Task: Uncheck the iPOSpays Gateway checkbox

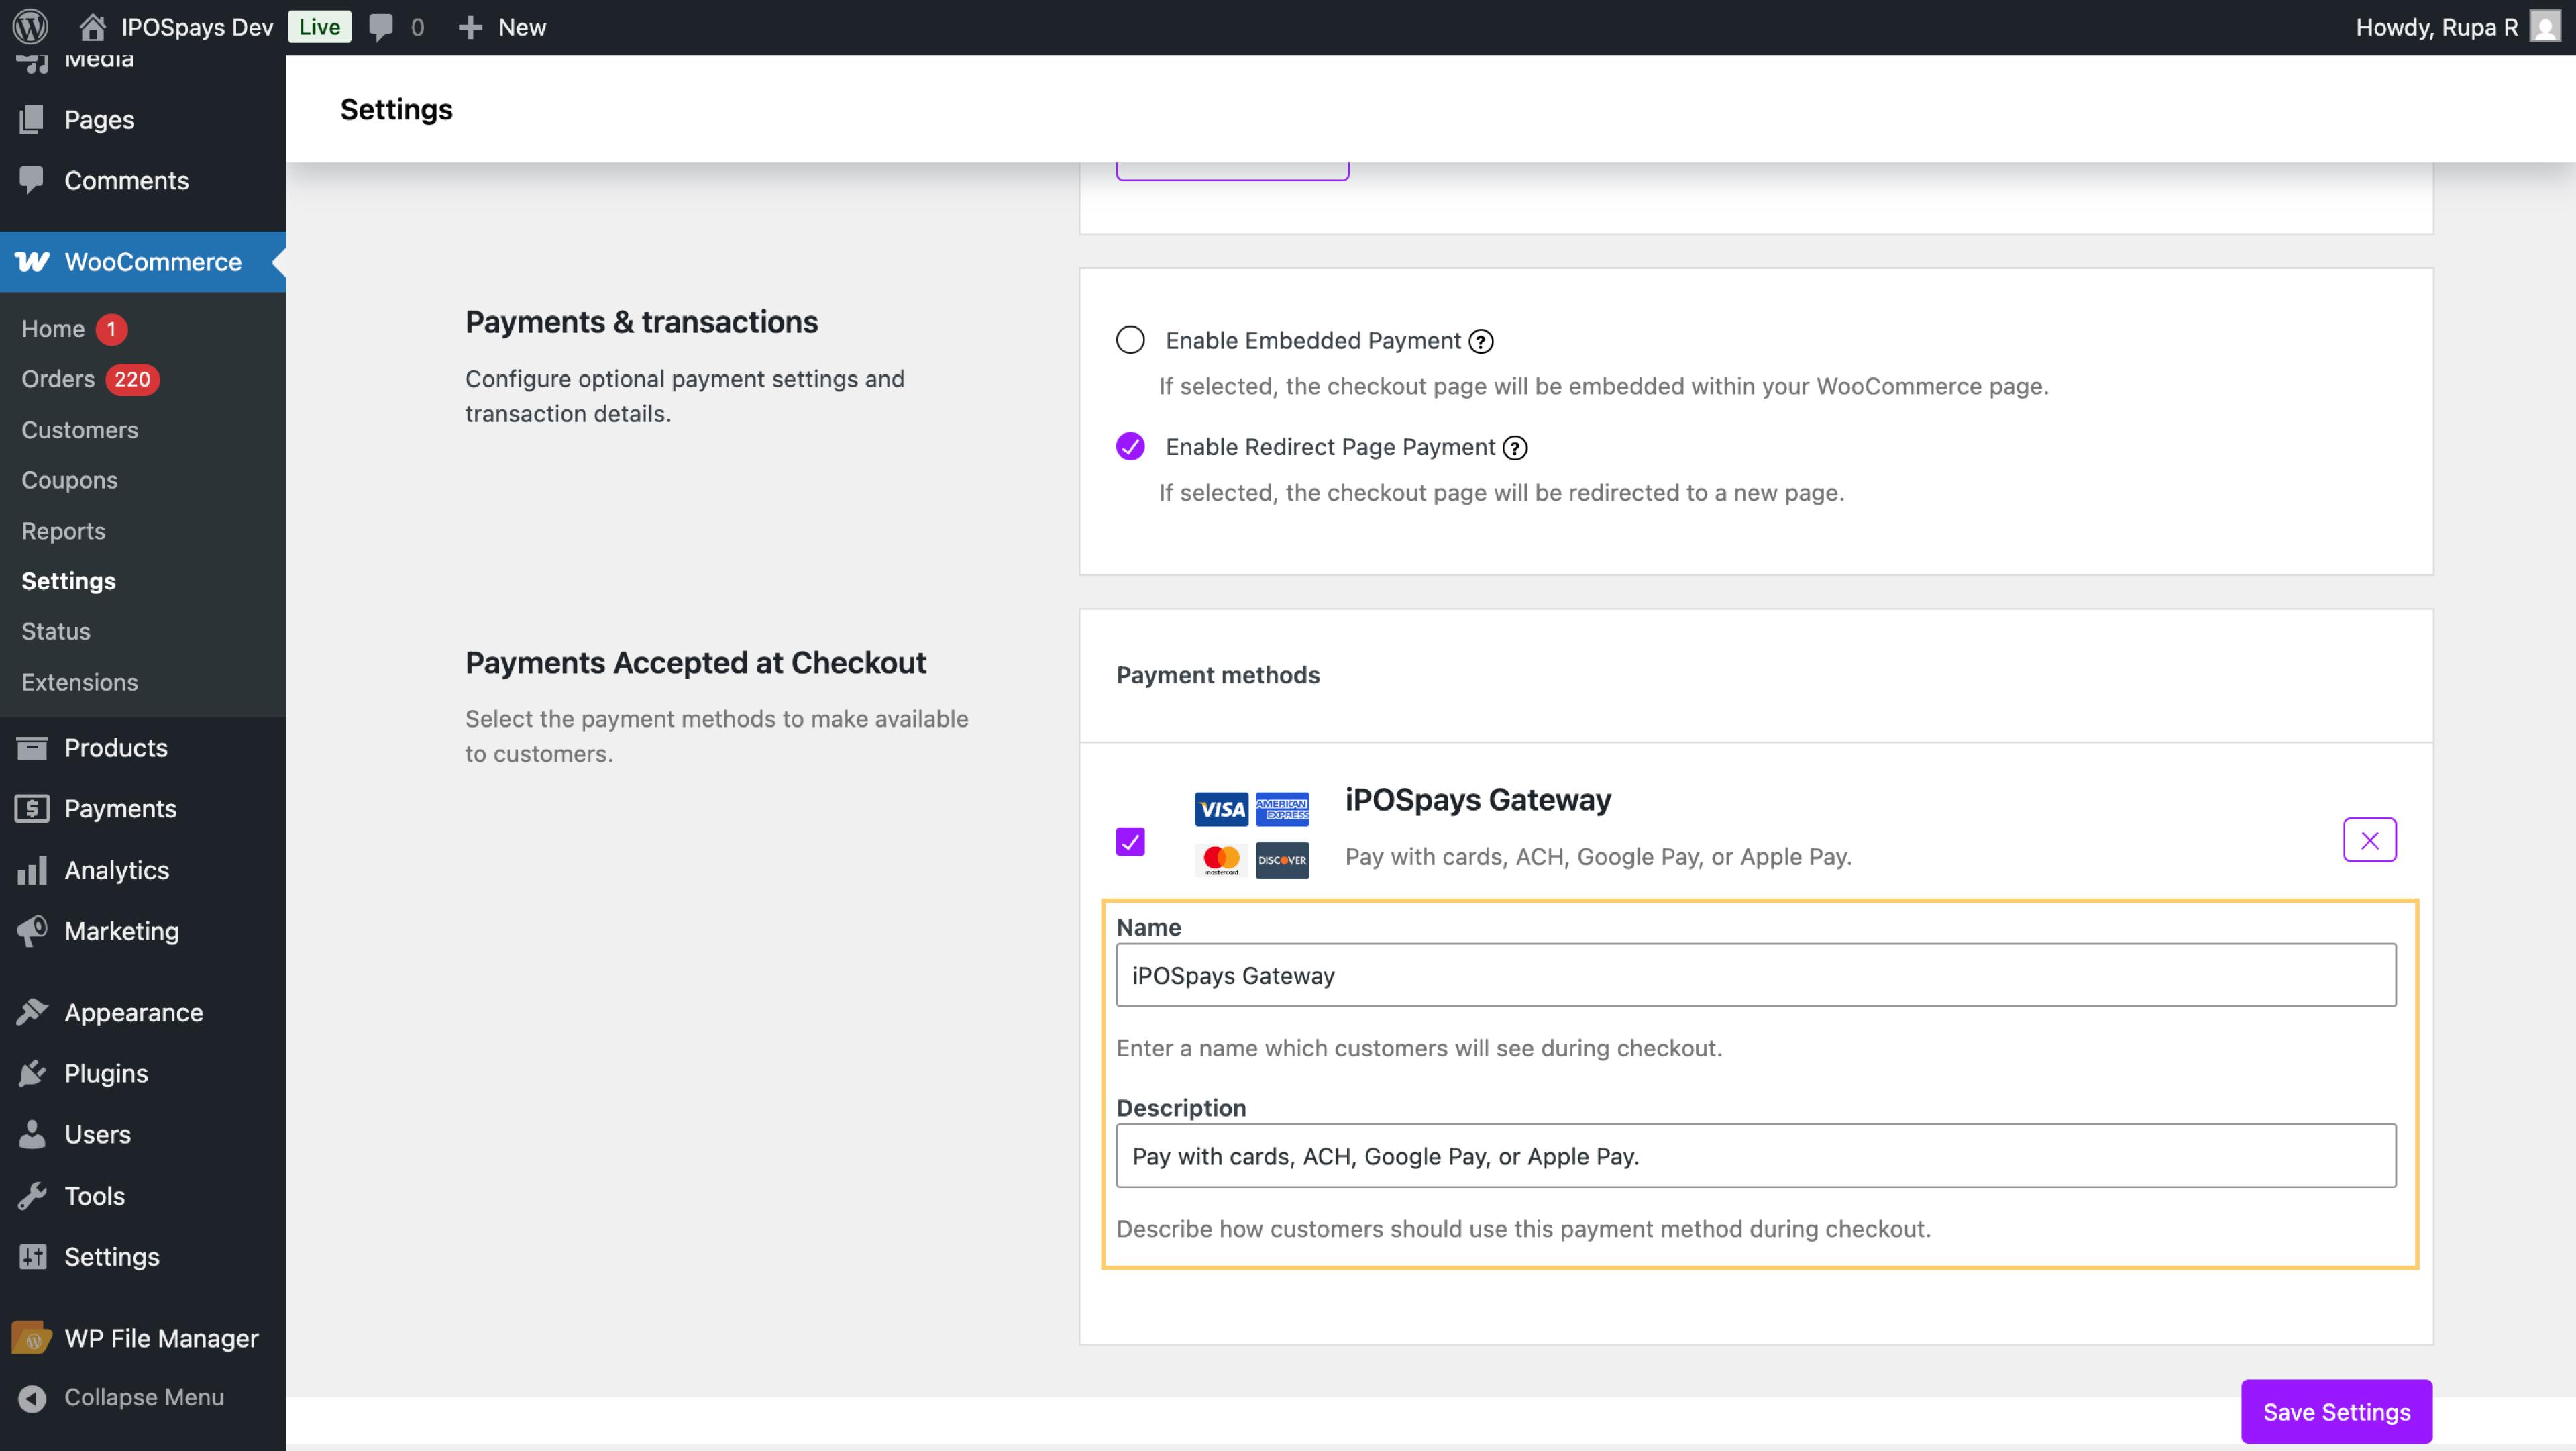Action: (x=1130, y=842)
